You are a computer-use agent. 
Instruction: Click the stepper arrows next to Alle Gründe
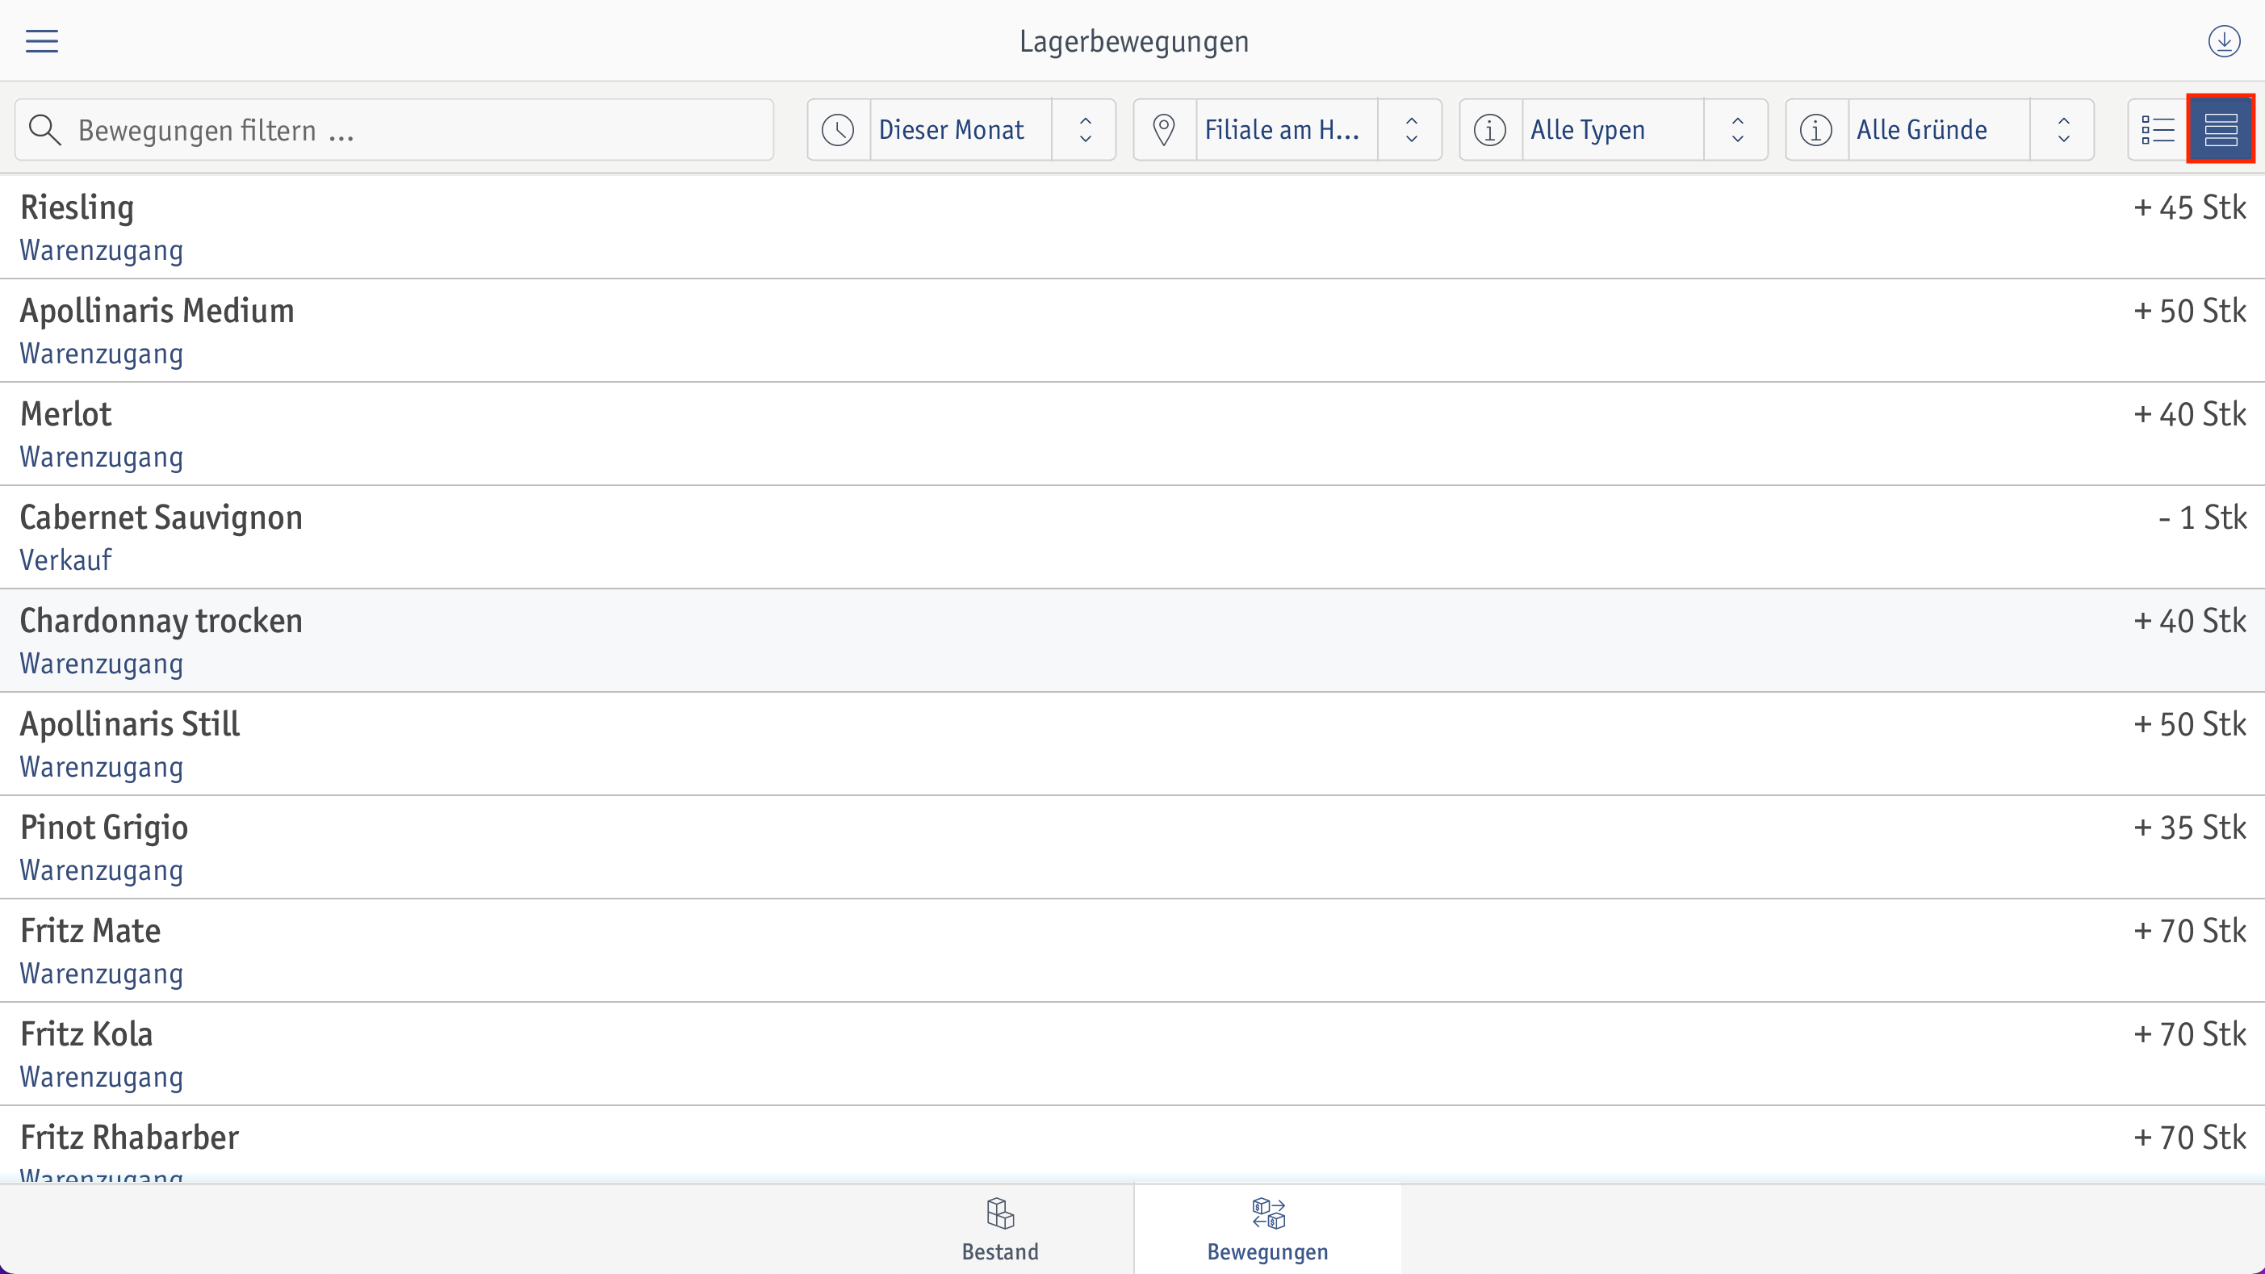click(x=2064, y=130)
